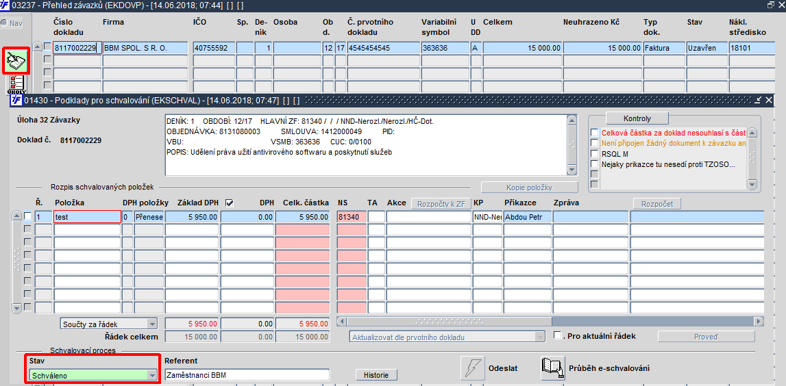Click up arrow beside the 8117002229 document row

[37, 47]
